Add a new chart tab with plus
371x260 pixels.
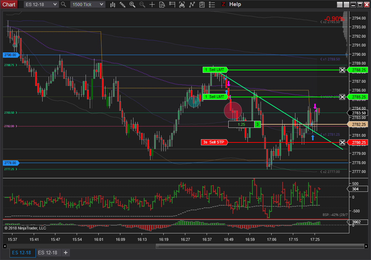pyautogui.click(x=66, y=253)
